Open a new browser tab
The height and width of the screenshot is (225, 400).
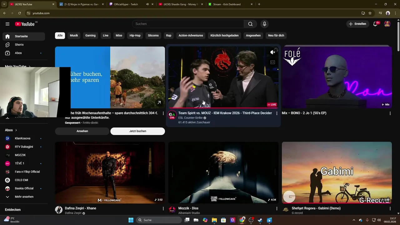point(259,4)
